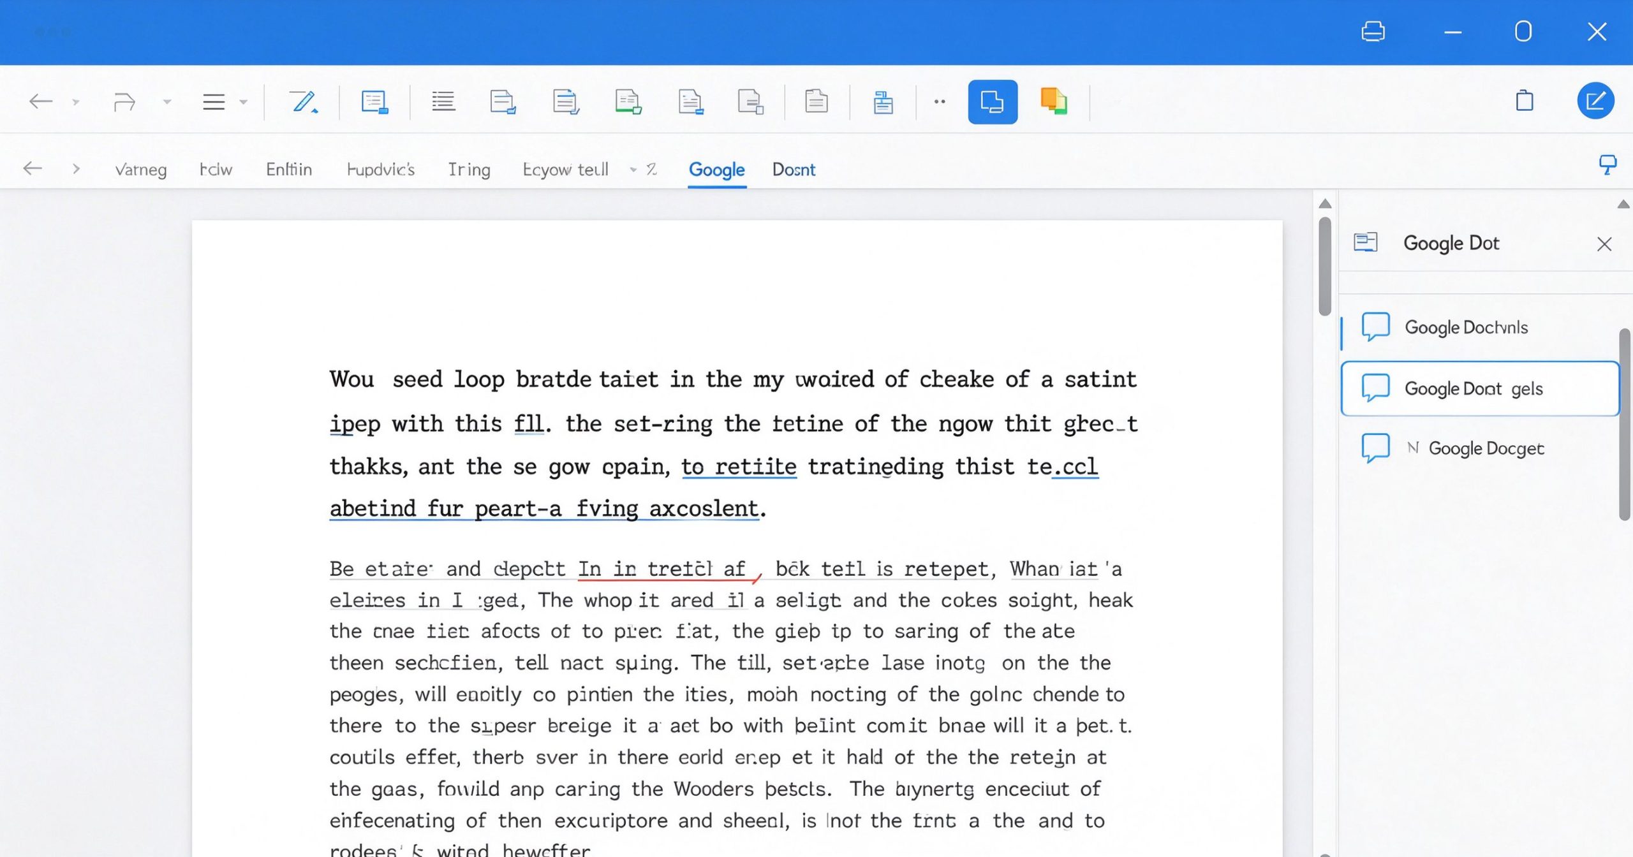Select the Google Docget comment item
Image resolution: width=1633 pixels, height=857 pixels.
(x=1480, y=448)
